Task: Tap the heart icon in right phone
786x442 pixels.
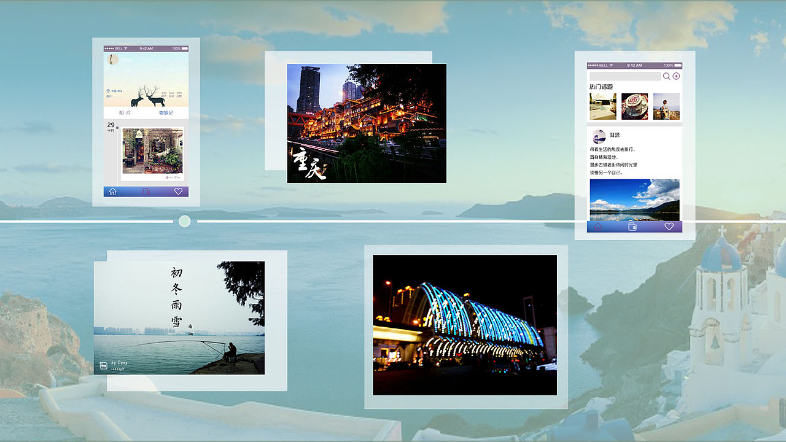Action: [x=669, y=227]
